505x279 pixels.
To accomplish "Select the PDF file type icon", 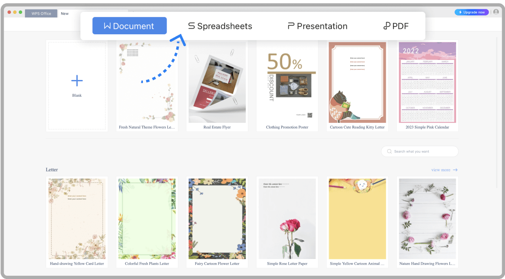I will [387, 26].
